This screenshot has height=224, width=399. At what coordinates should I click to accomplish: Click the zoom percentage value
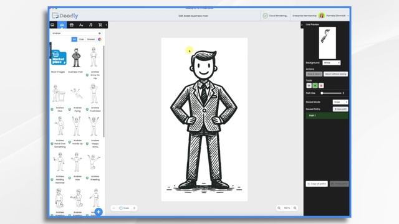[287, 208]
